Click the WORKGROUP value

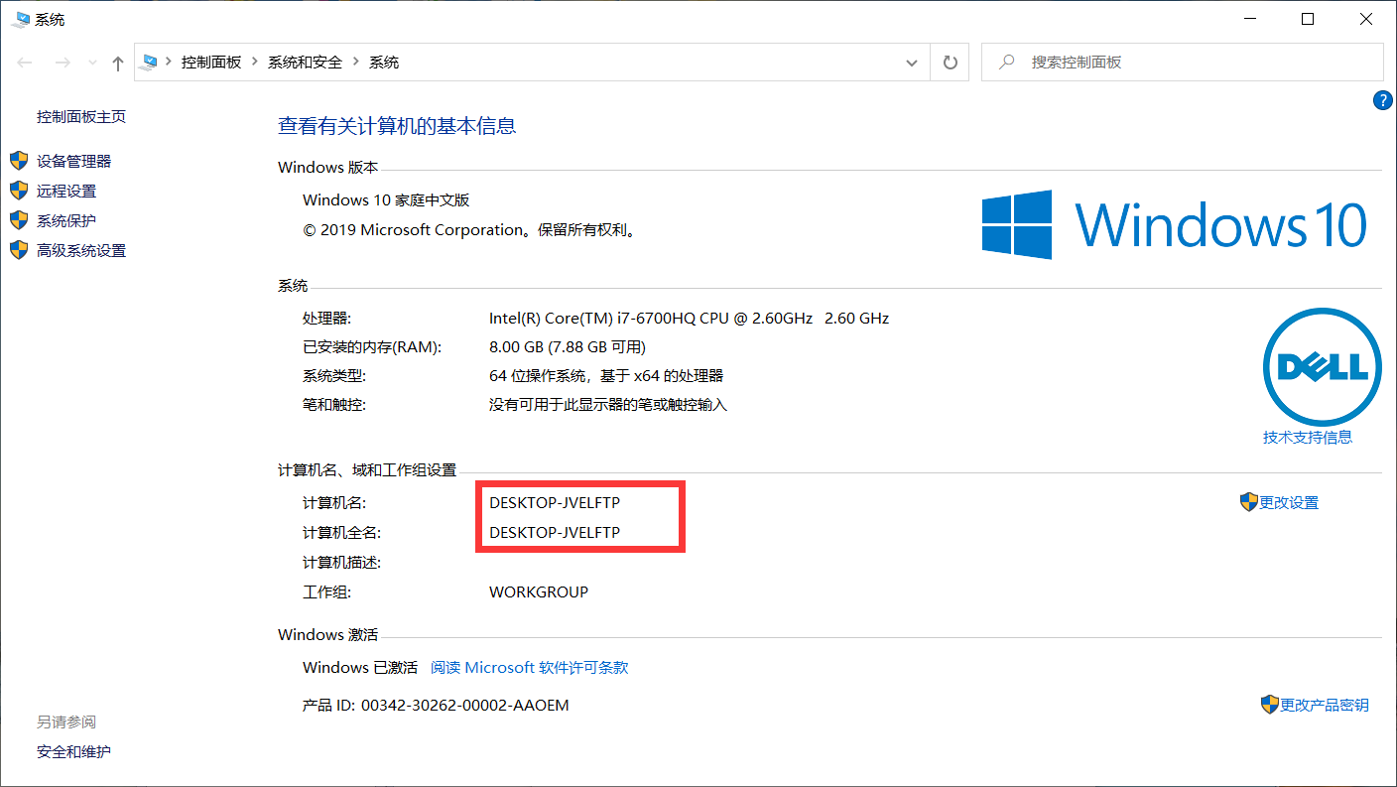point(539,591)
